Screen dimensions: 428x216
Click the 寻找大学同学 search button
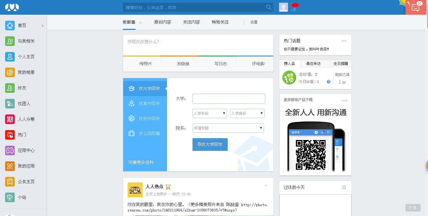210,145
